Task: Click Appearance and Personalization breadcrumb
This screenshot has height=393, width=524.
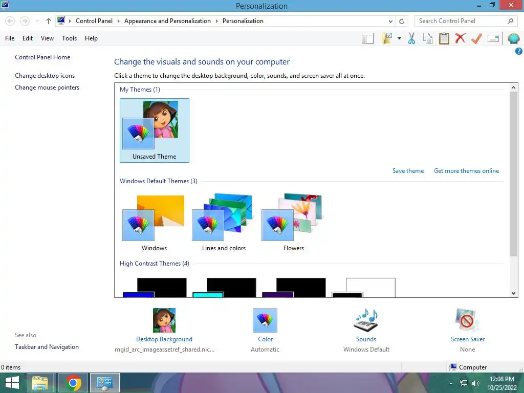Action: [167, 21]
